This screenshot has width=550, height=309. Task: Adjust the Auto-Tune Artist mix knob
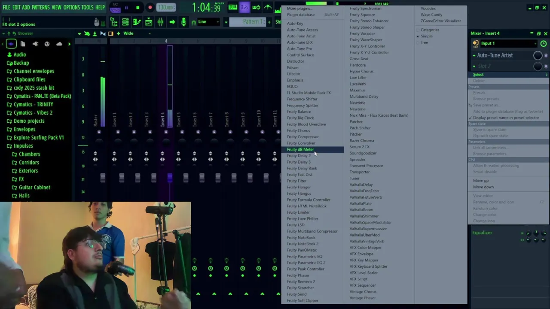(x=538, y=55)
